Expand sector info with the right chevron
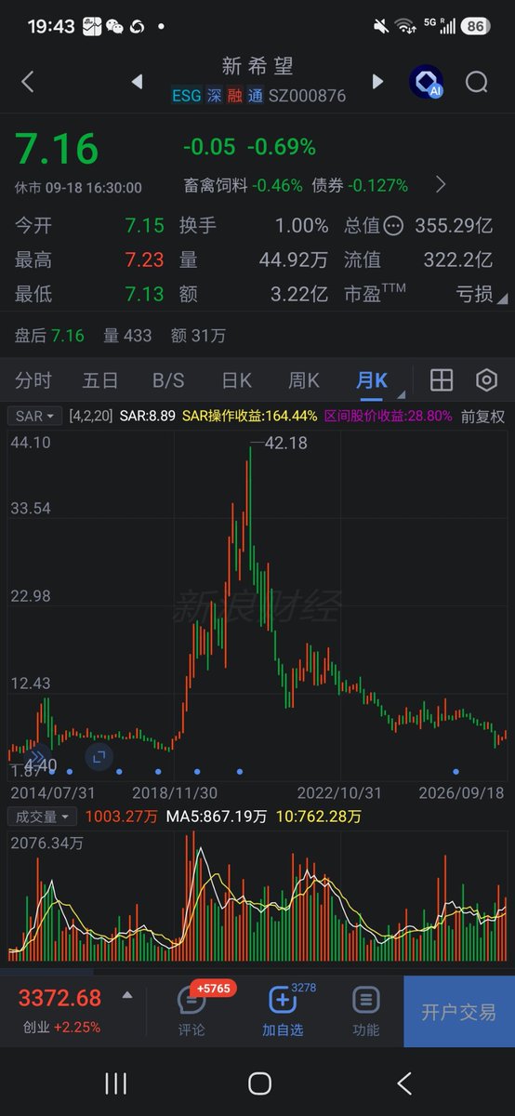 [441, 184]
